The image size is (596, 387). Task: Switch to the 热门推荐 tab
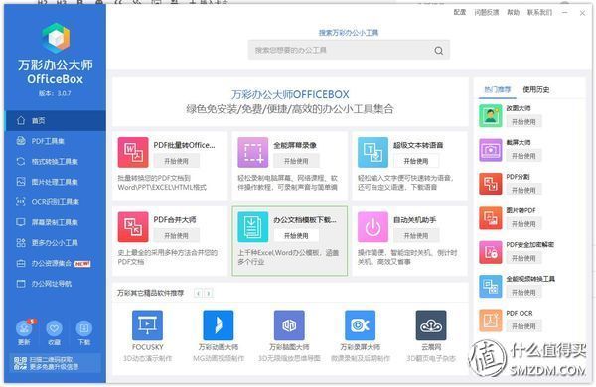point(498,89)
